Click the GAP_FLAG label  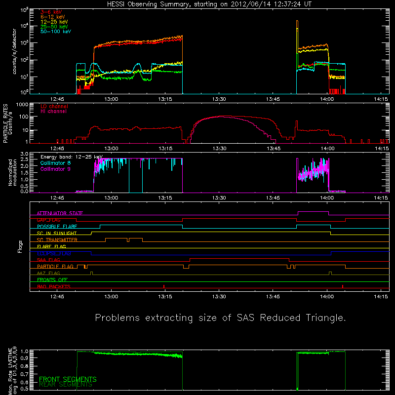tap(48, 220)
